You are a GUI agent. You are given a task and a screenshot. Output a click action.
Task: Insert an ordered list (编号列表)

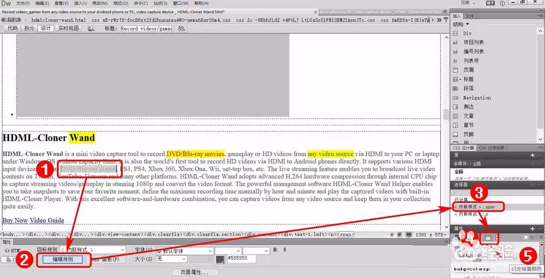coord(473,52)
